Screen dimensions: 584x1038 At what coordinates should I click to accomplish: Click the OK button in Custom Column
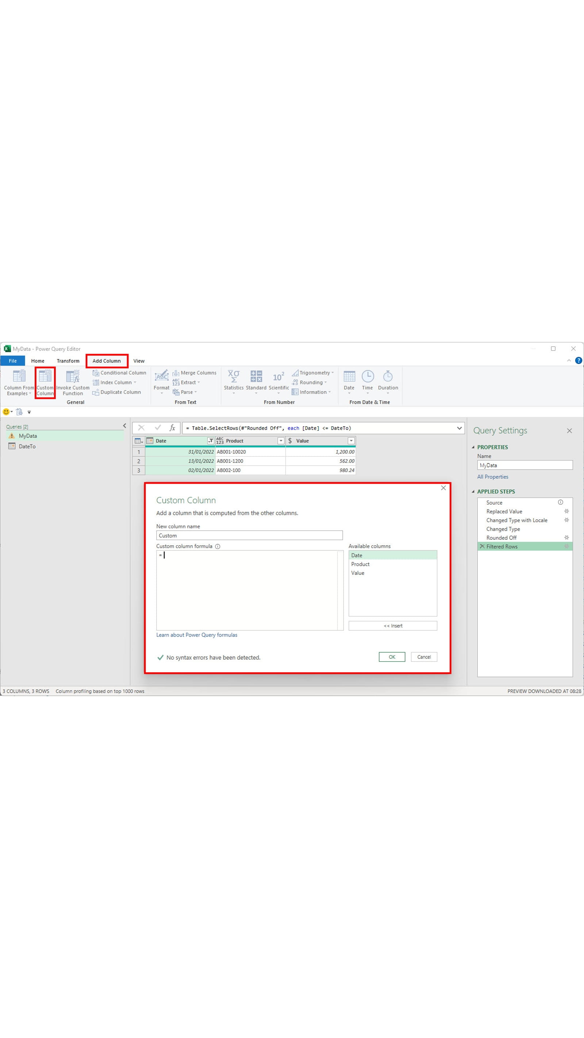(x=391, y=657)
